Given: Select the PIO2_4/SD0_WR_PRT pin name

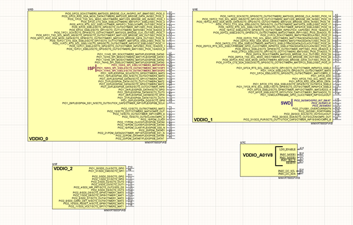Looking at the screenshot, I should 99,187.
